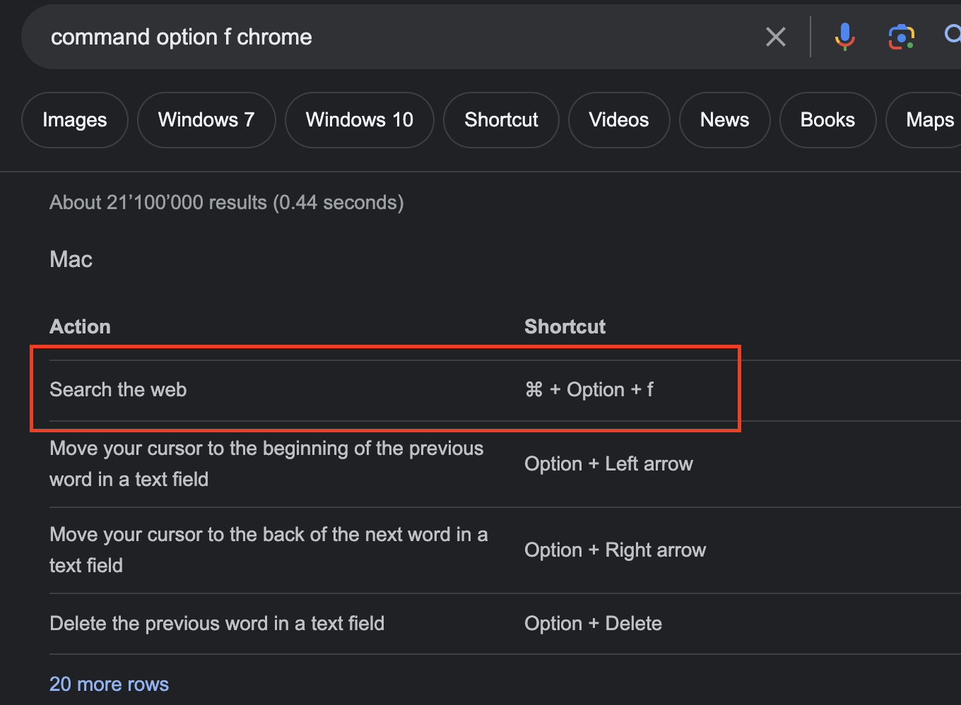The width and height of the screenshot is (961, 705).
Task: Select the Search the web table row
Action: click(x=385, y=389)
